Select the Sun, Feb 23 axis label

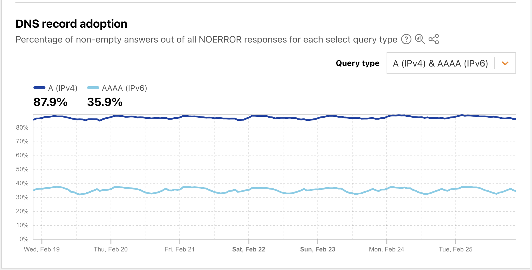[317, 249]
